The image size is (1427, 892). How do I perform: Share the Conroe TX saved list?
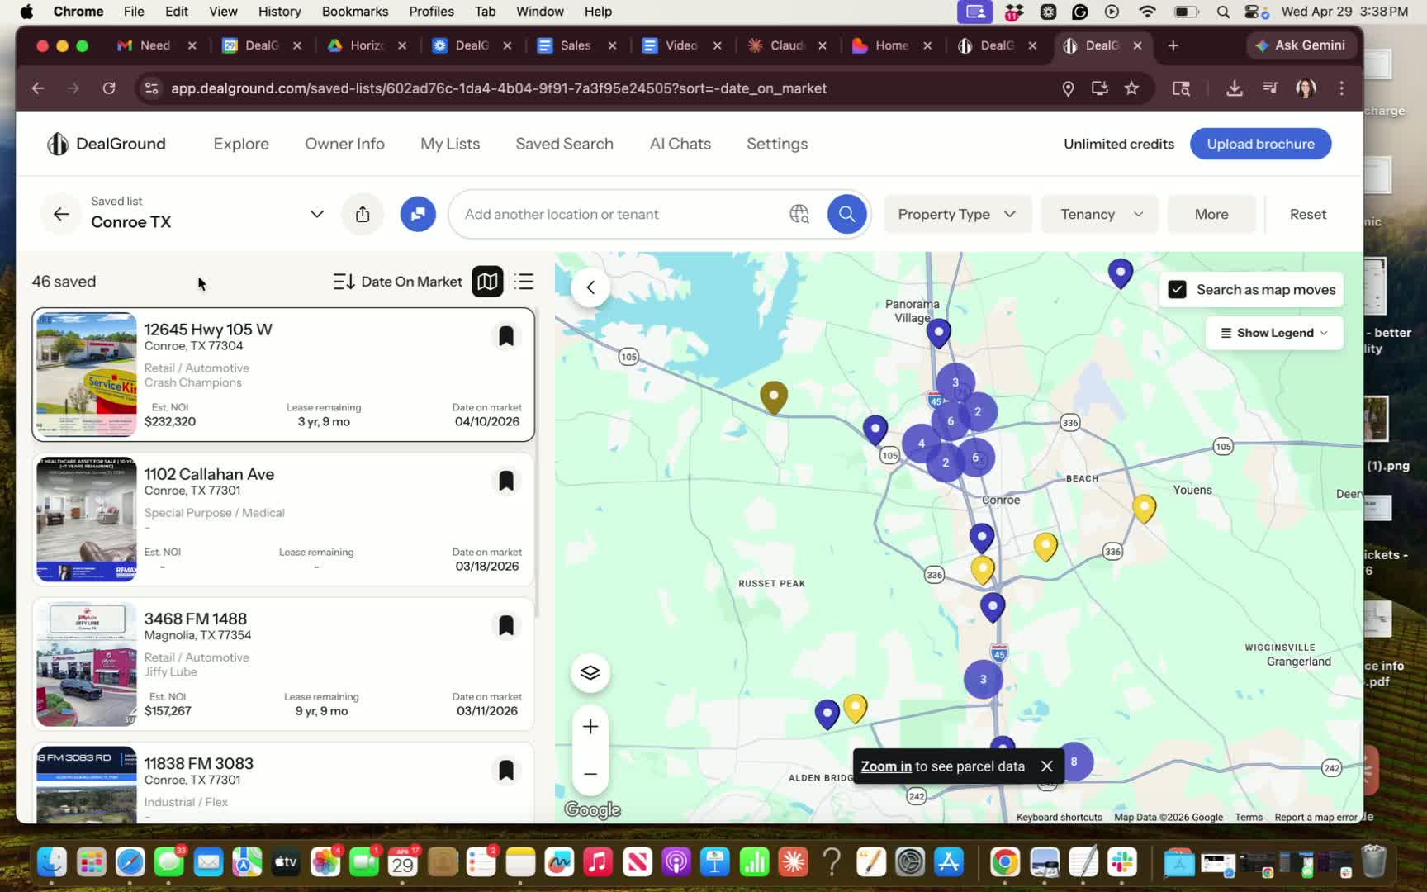[x=363, y=214]
